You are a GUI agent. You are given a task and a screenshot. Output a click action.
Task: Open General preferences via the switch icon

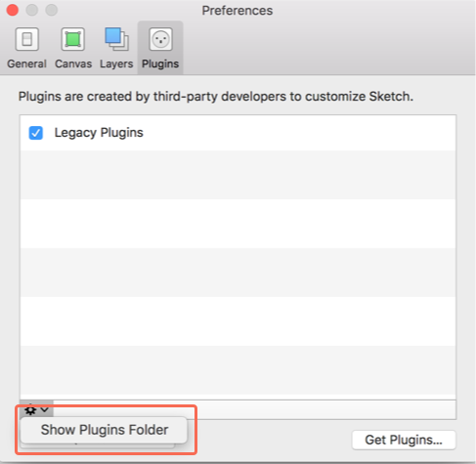[x=27, y=39]
